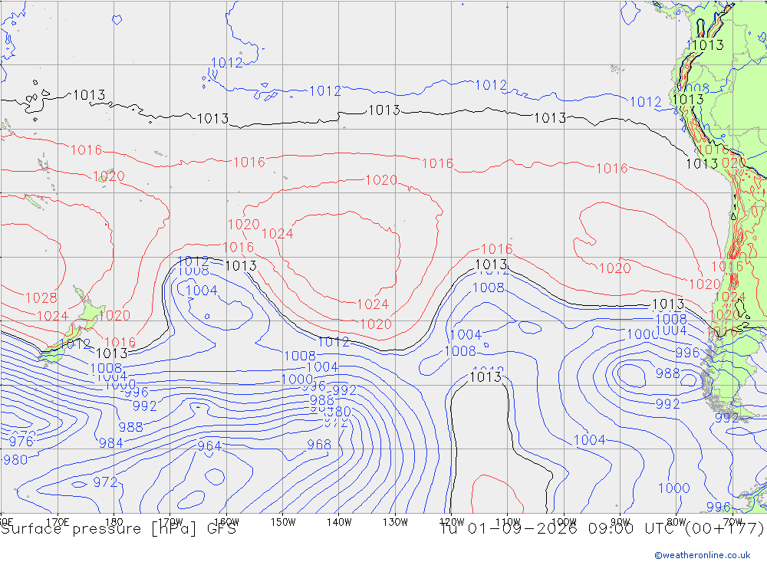
Task: Pick the "160W" longitude label
Action: [x=227, y=522]
